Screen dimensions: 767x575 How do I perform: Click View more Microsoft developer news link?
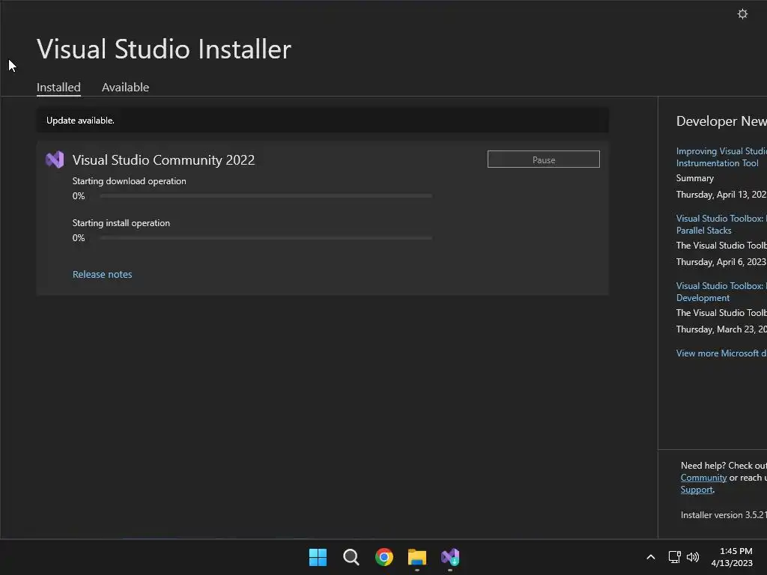pos(721,353)
